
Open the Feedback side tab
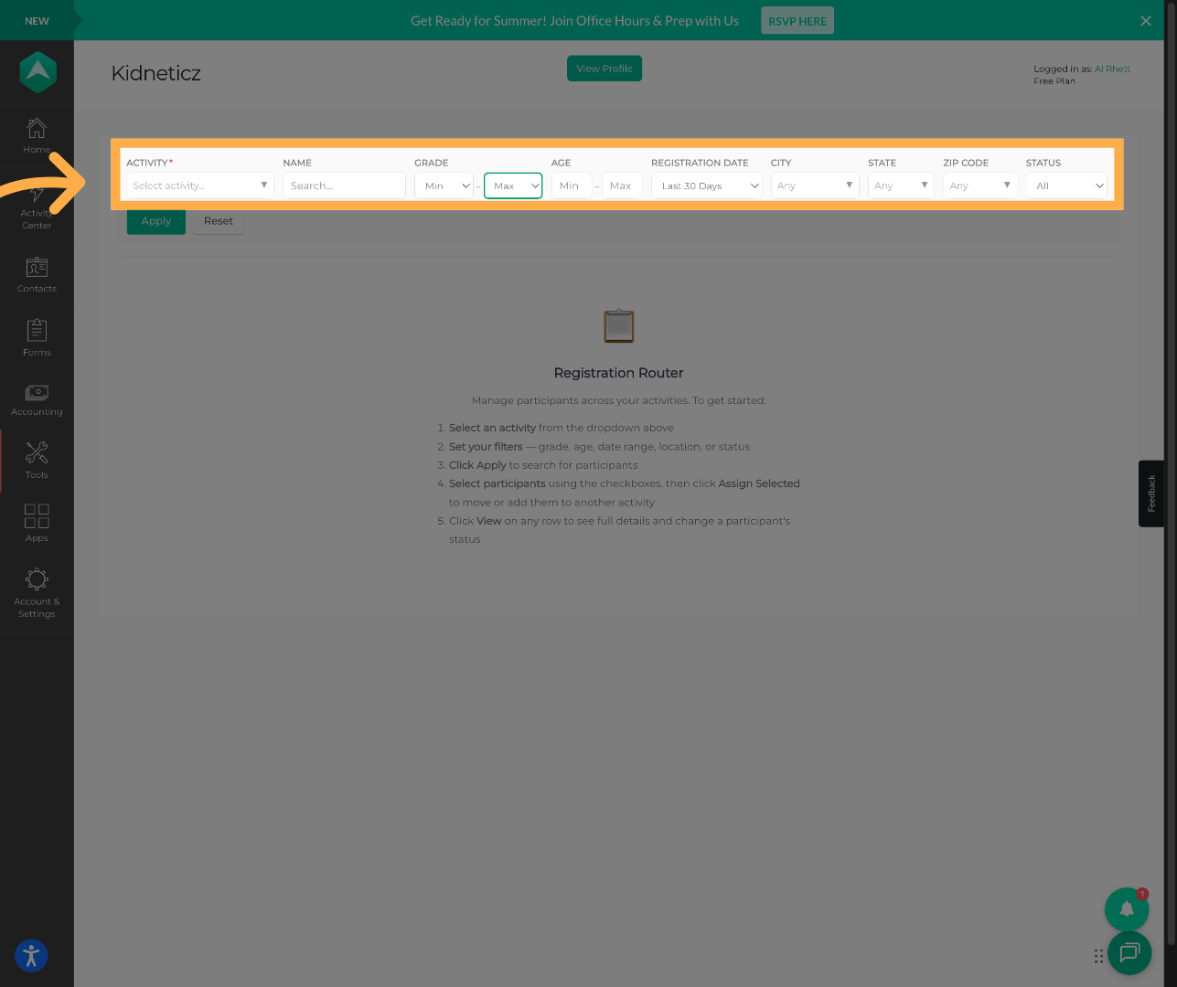(1151, 493)
